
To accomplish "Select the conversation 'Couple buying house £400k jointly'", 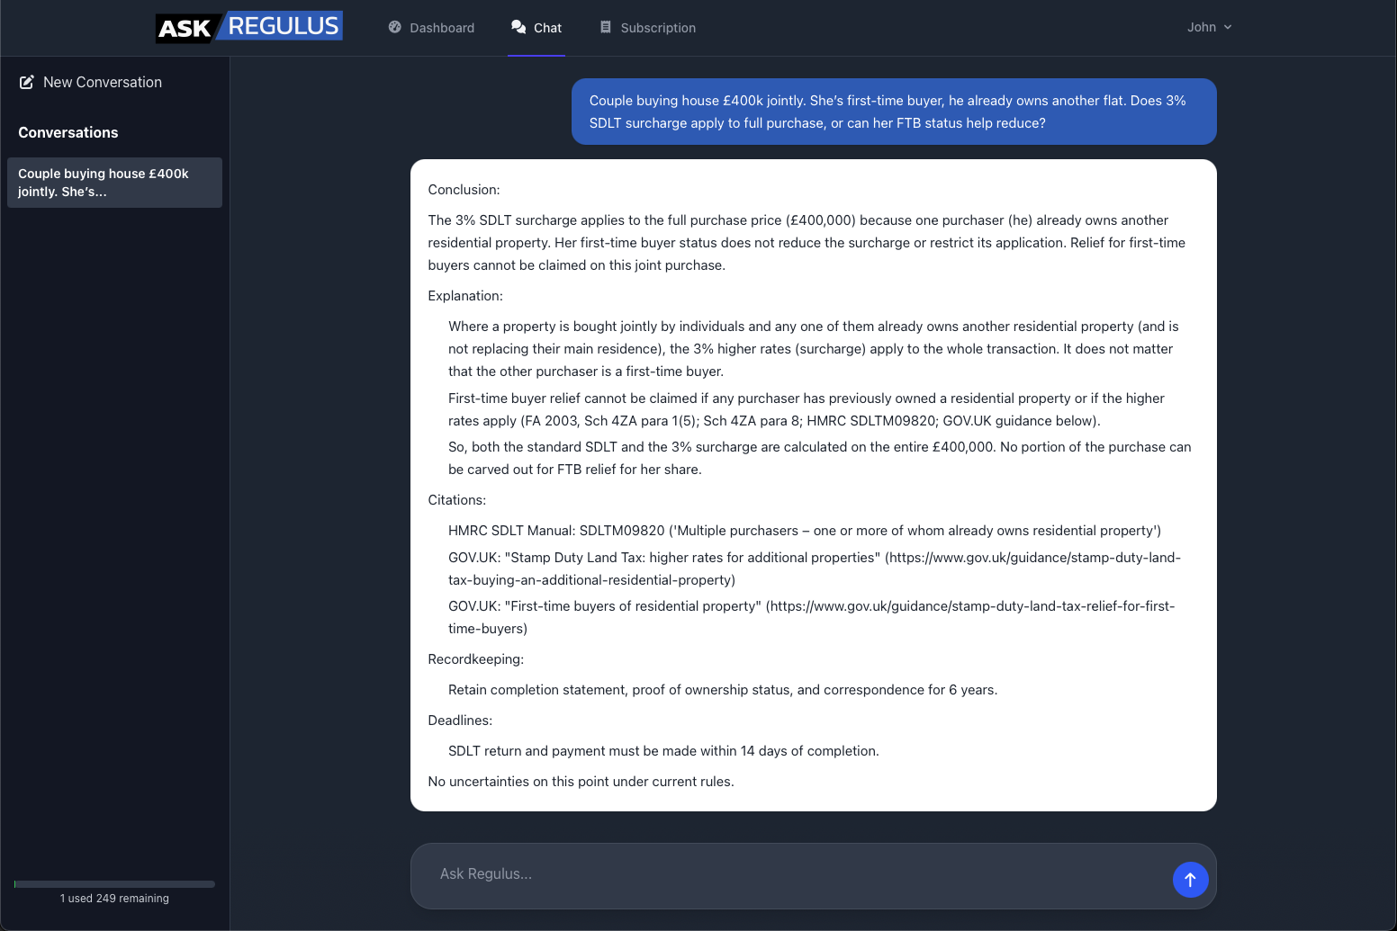I will (x=114, y=182).
